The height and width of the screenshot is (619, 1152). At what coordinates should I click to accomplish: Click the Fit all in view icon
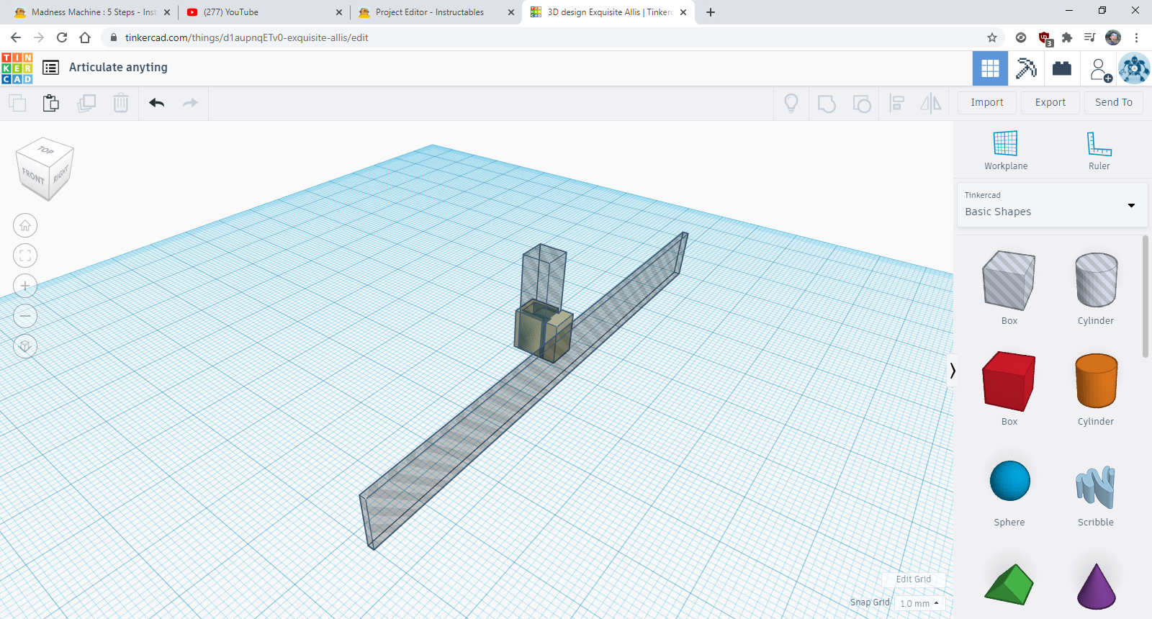(25, 256)
